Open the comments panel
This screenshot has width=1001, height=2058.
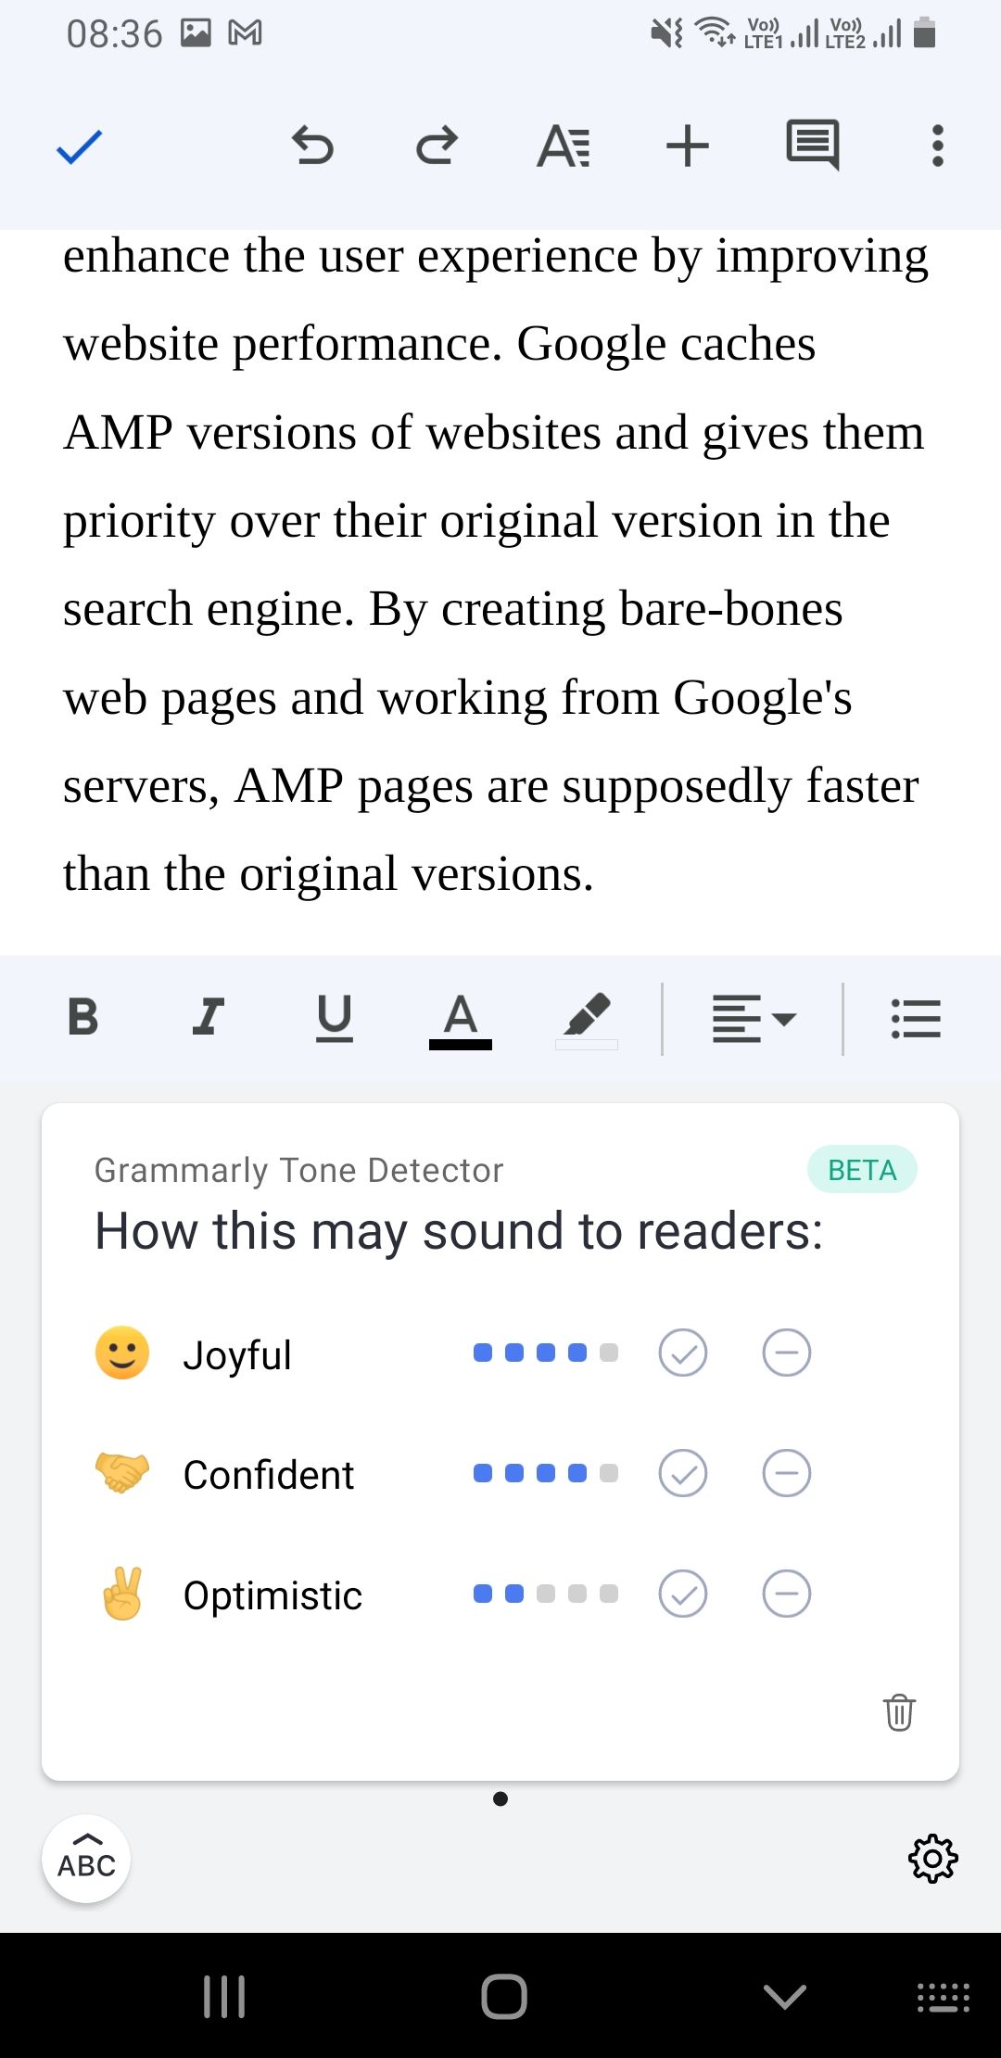click(813, 145)
